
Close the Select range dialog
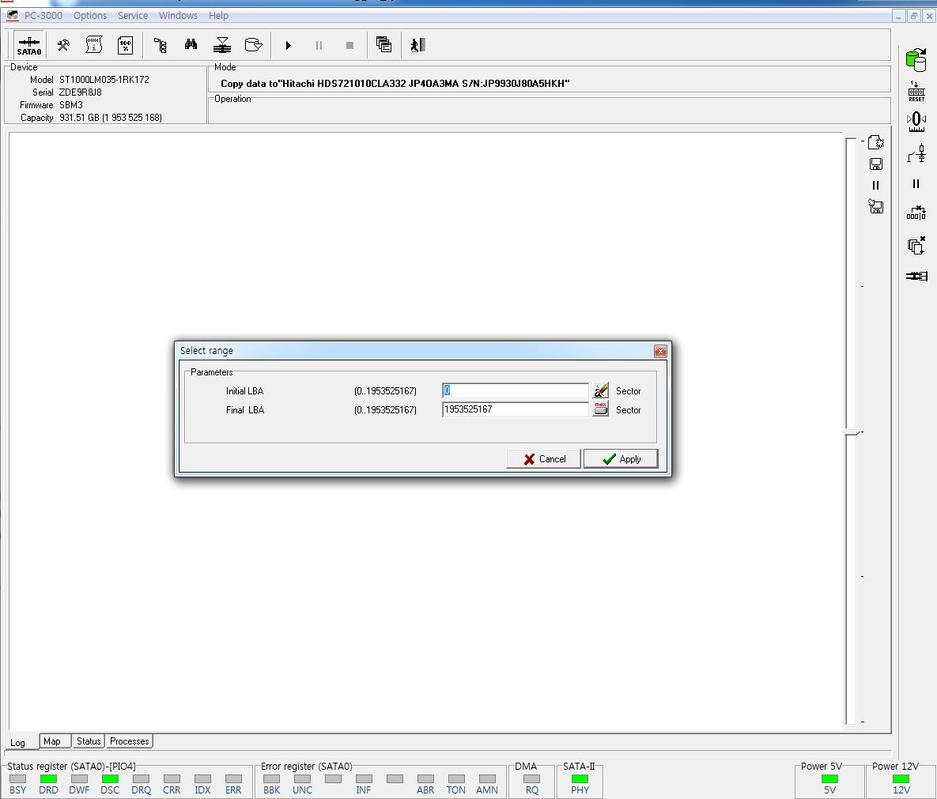click(x=659, y=351)
